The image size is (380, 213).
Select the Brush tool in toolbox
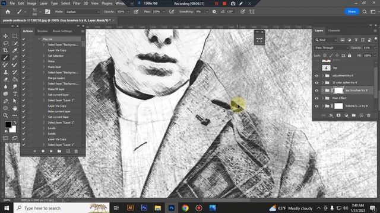pos(5,58)
